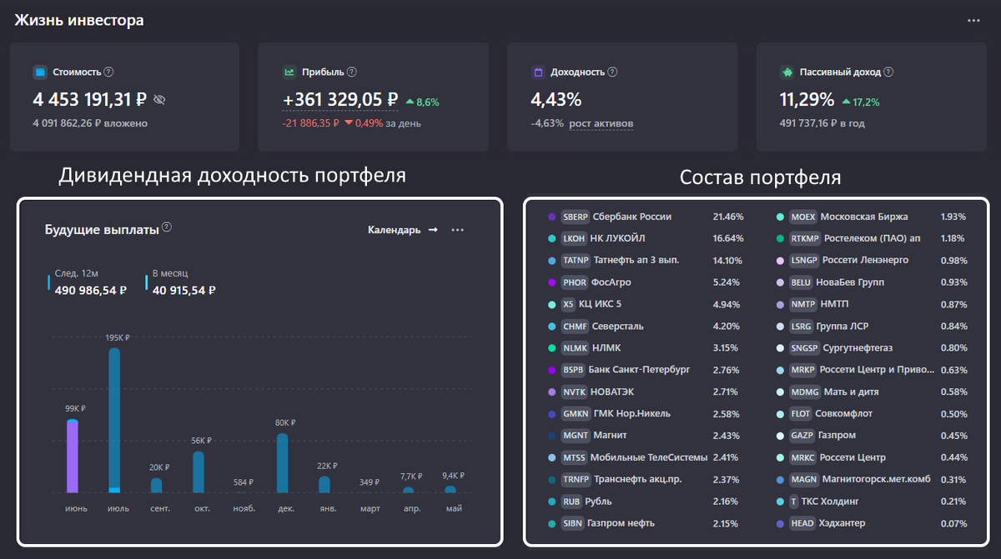Screen dimensions: 1001x559
Task: Click the FLOT ticker badge
Action: tap(802, 413)
